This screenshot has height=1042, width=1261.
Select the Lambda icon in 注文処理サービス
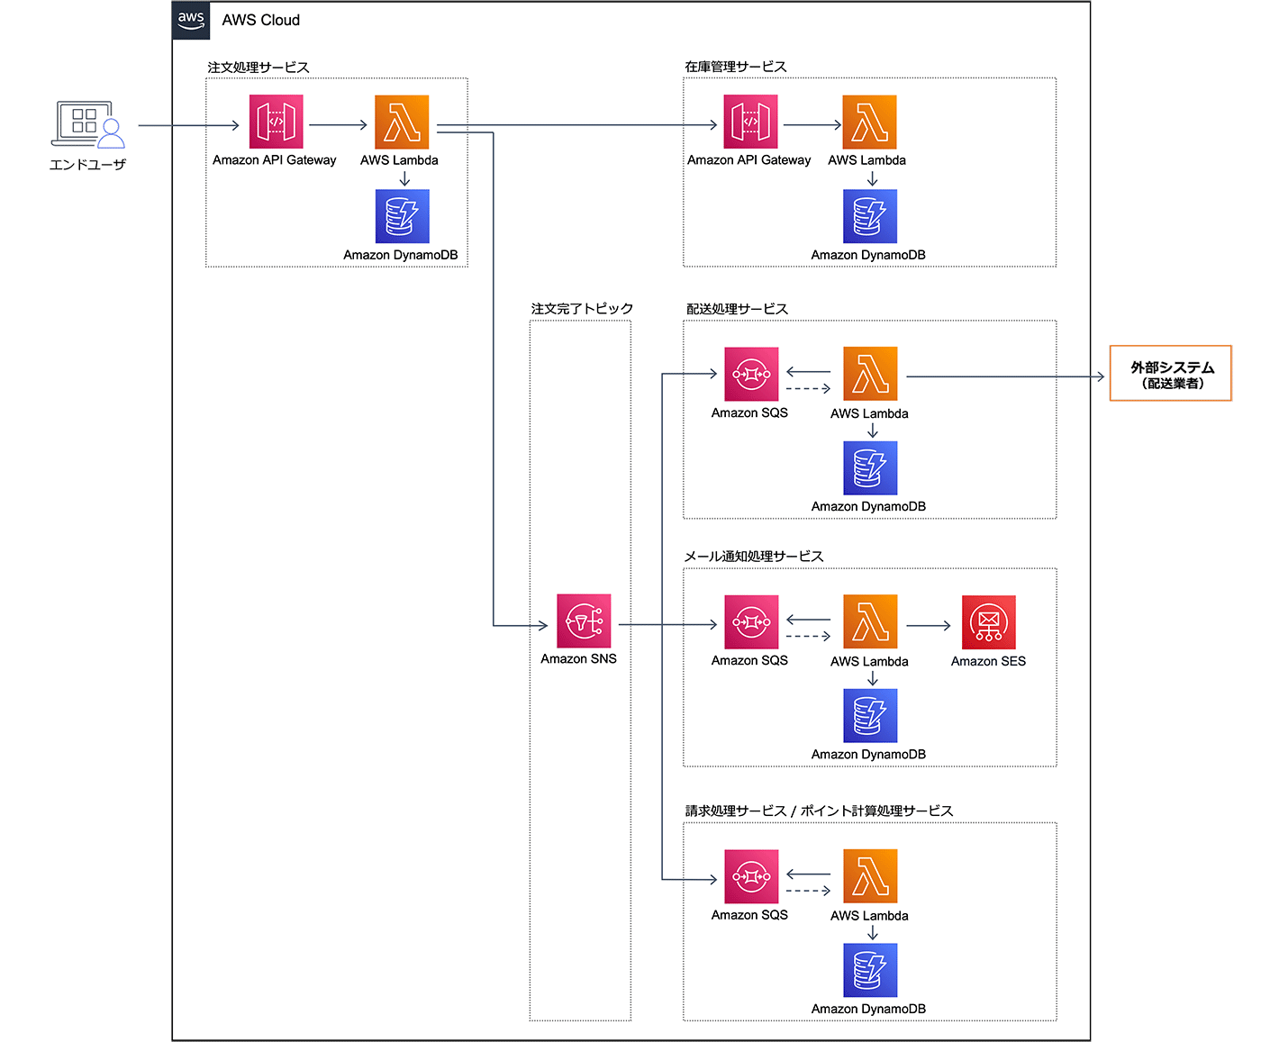(402, 122)
